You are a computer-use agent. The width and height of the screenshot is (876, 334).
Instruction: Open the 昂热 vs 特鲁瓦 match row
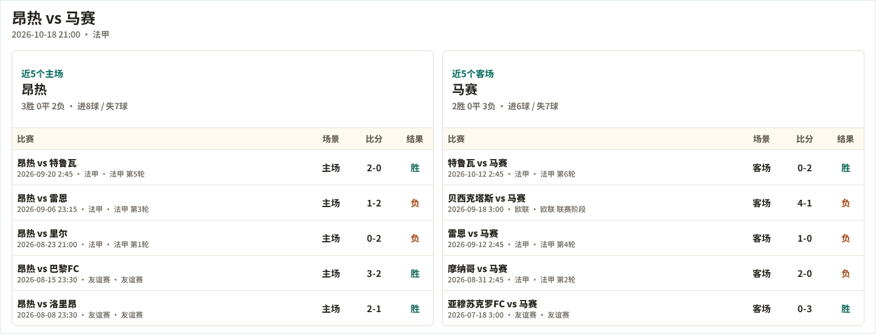(x=223, y=168)
